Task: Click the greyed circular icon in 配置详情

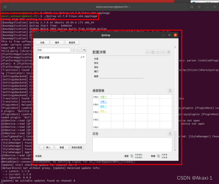Action: (x=163, y=52)
